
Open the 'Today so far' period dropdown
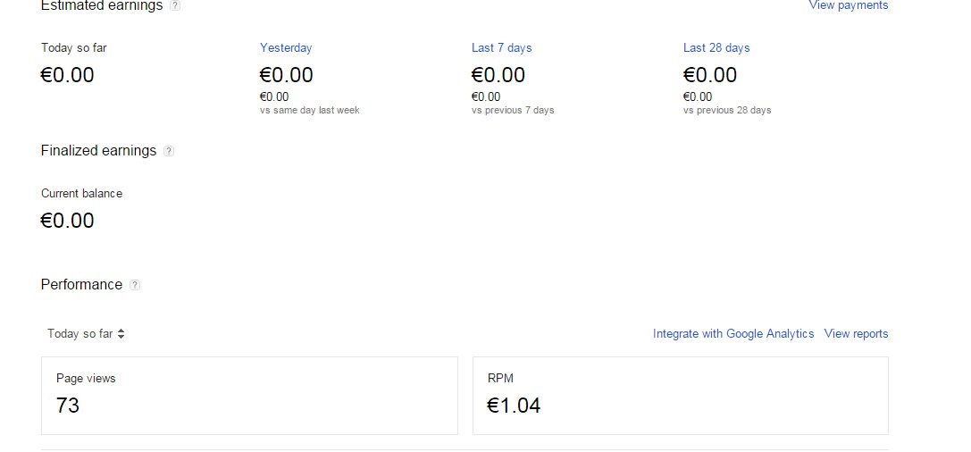coord(86,333)
